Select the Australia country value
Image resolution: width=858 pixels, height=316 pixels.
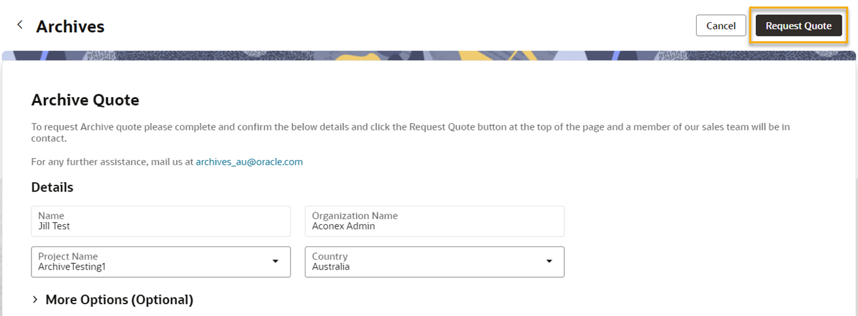tap(331, 267)
